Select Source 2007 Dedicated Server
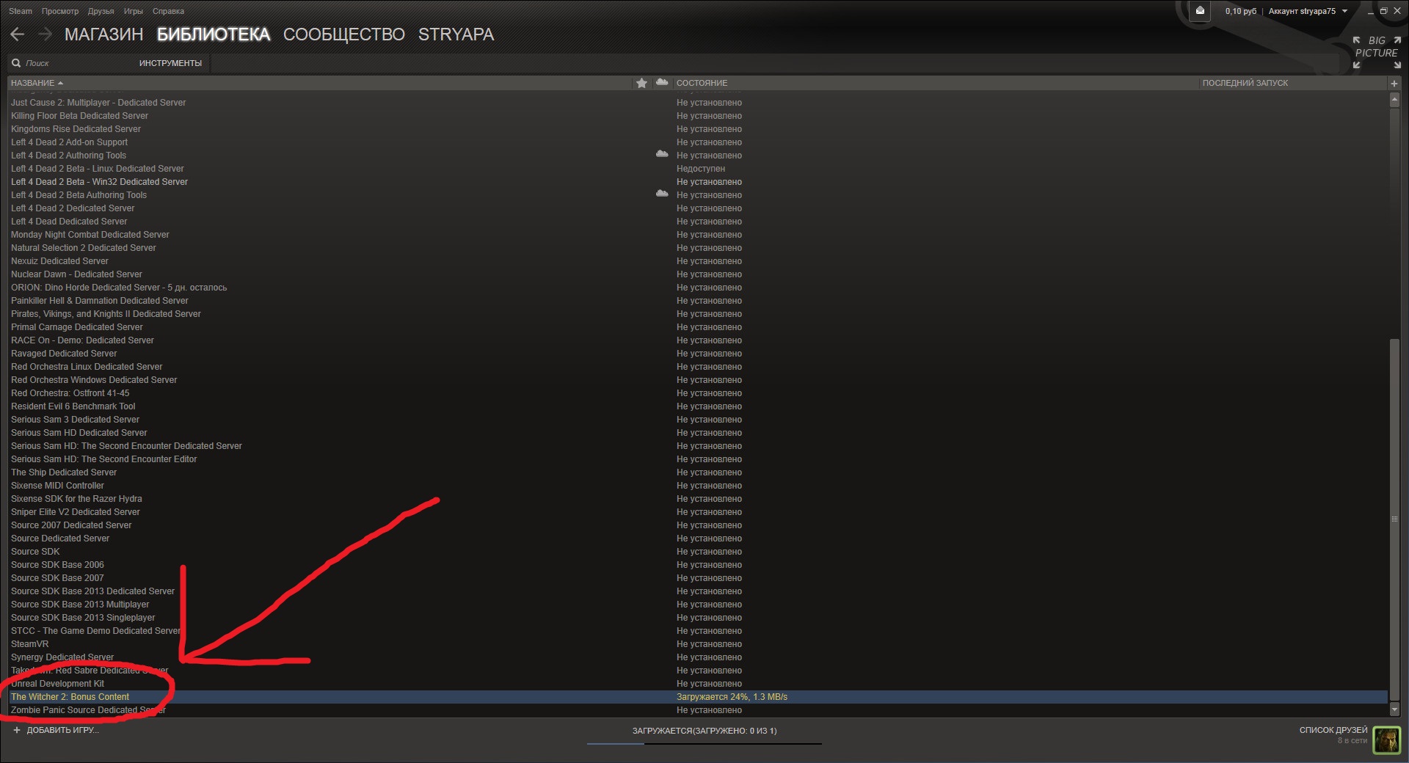This screenshot has height=763, width=1409. click(x=71, y=525)
